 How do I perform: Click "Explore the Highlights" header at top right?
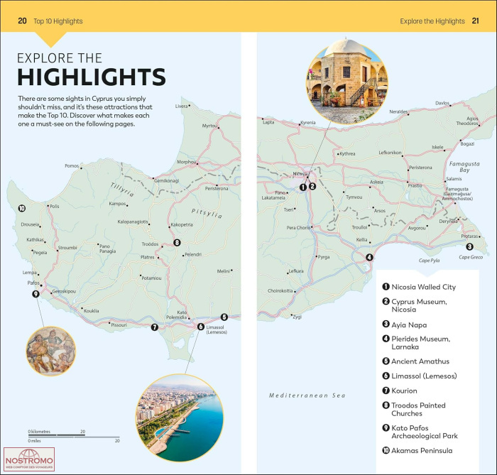pyautogui.click(x=432, y=21)
